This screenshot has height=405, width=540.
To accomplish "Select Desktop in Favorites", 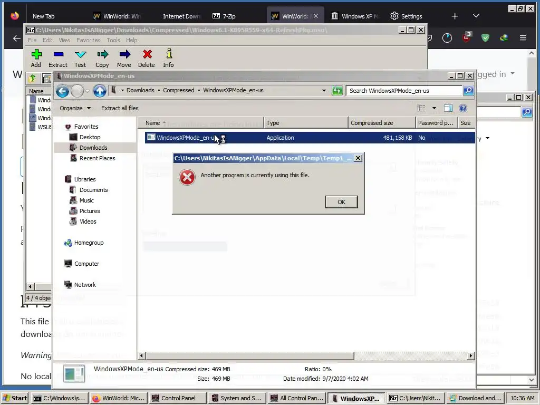I will pos(90,137).
